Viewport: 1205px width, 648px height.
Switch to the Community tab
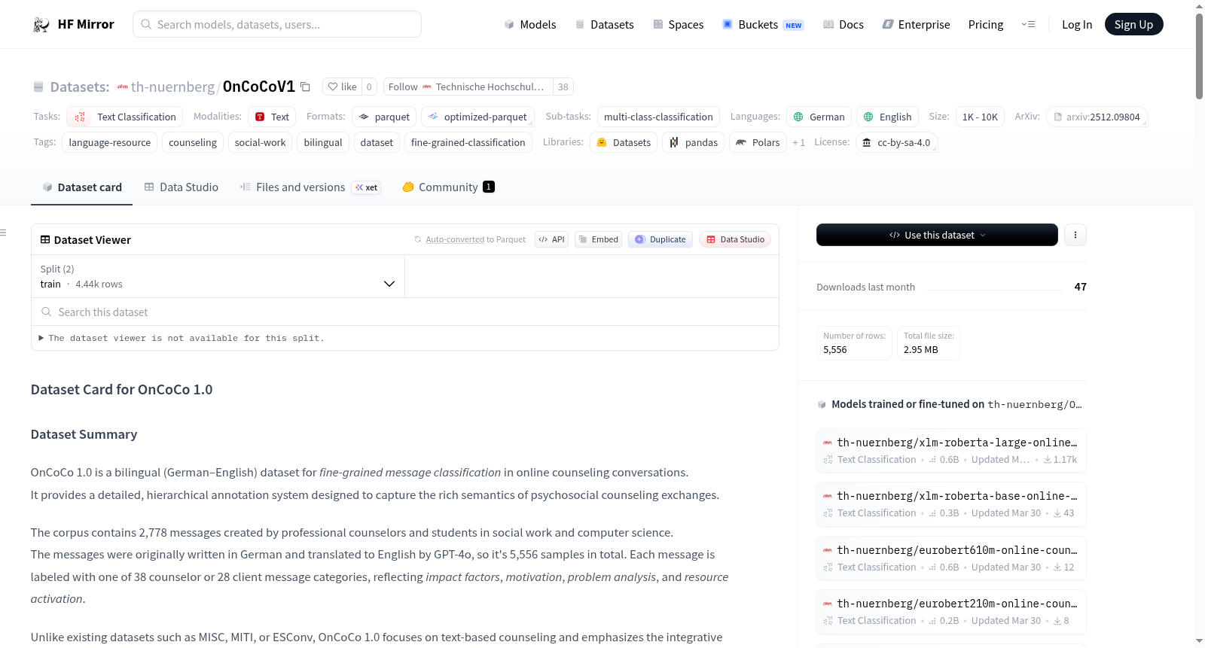[448, 187]
